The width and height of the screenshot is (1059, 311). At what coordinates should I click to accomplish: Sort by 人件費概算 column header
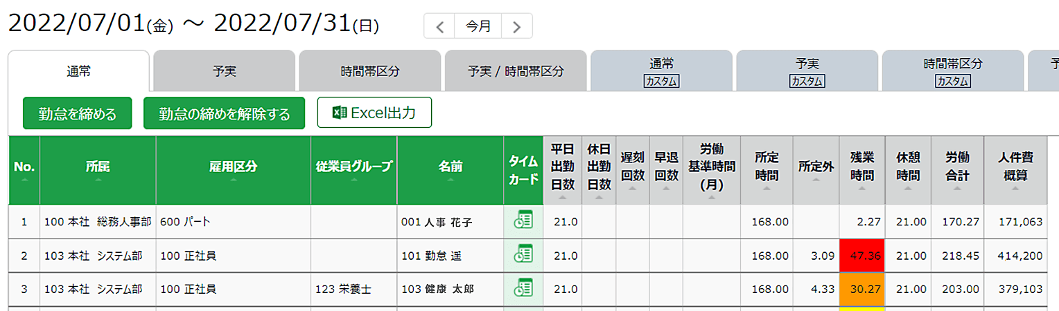[x=1015, y=170]
